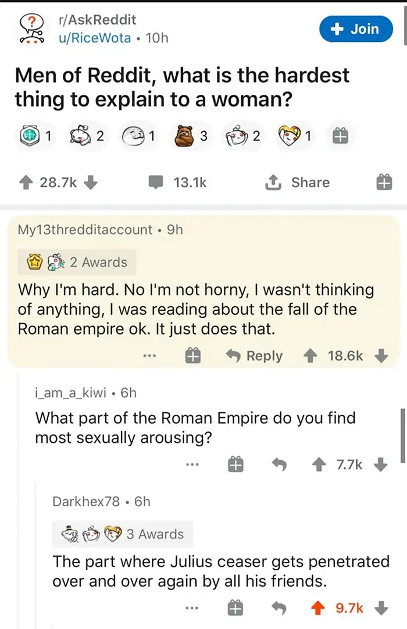The height and width of the screenshot is (629, 407).
Task: Downvote the i_am_a_kiwi comment
Action: click(381, 464)
